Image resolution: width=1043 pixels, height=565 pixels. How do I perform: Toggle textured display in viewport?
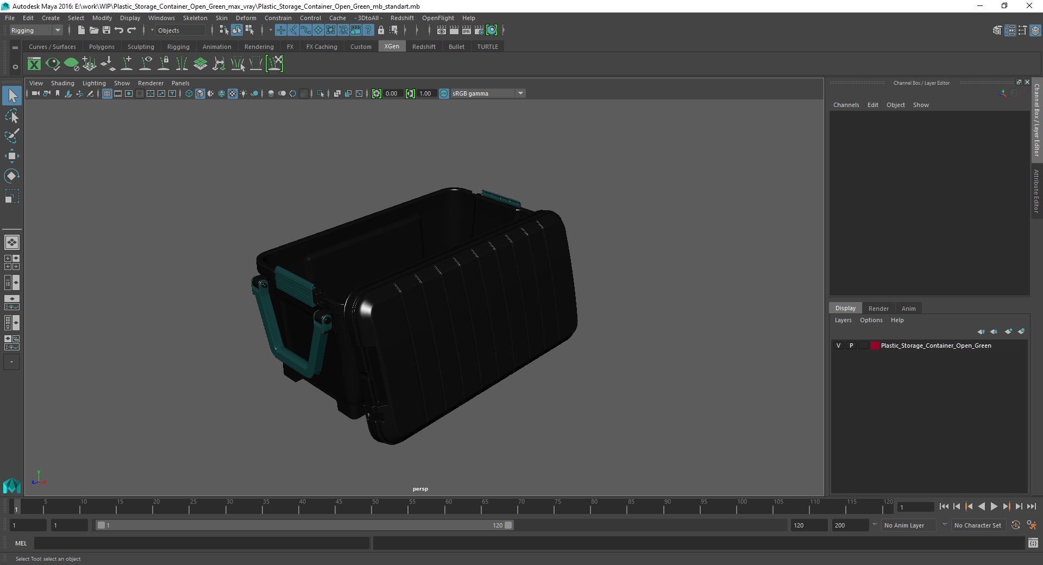(233, 93)
